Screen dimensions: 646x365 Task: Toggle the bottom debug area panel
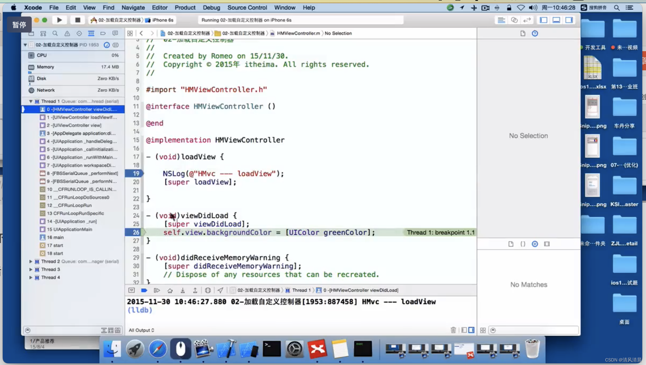pos(556,20)
